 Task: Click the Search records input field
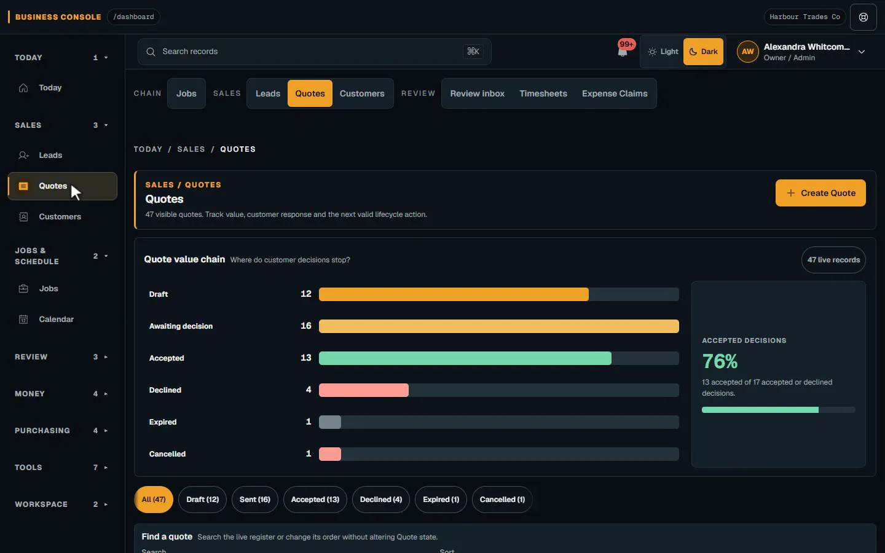(315, 52)
